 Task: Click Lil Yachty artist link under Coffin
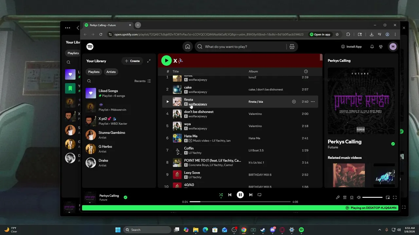tap(195, 153)
